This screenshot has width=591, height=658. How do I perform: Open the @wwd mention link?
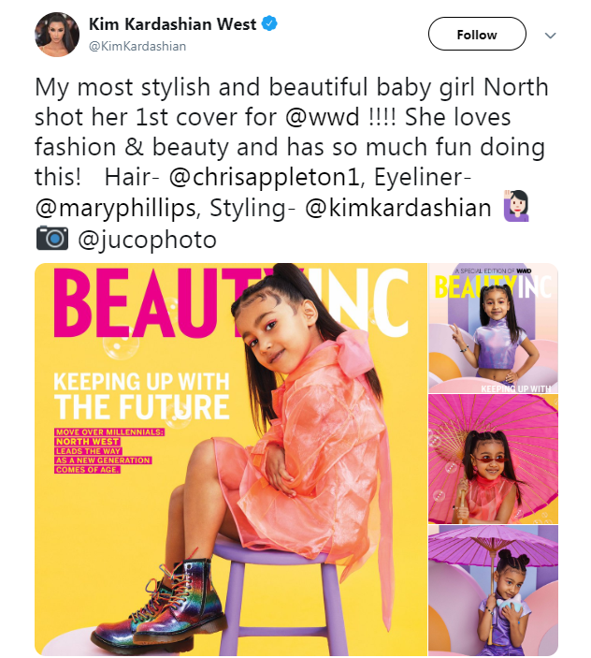click(x=323, y=117)
